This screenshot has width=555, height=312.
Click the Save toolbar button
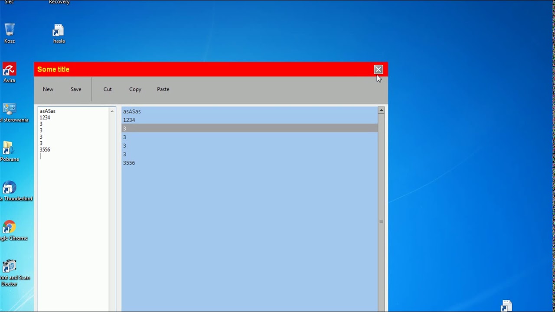[x=76, y=89]
